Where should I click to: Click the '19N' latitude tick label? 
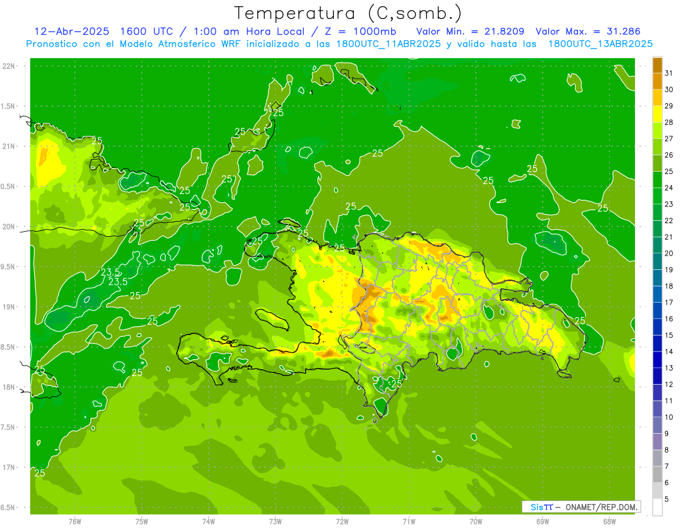9,307
